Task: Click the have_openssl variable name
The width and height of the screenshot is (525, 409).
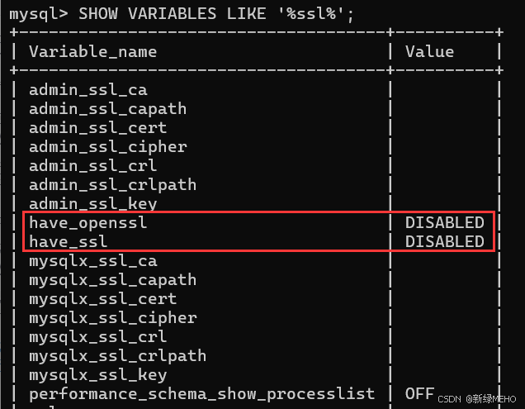Action: pos(87,223)
